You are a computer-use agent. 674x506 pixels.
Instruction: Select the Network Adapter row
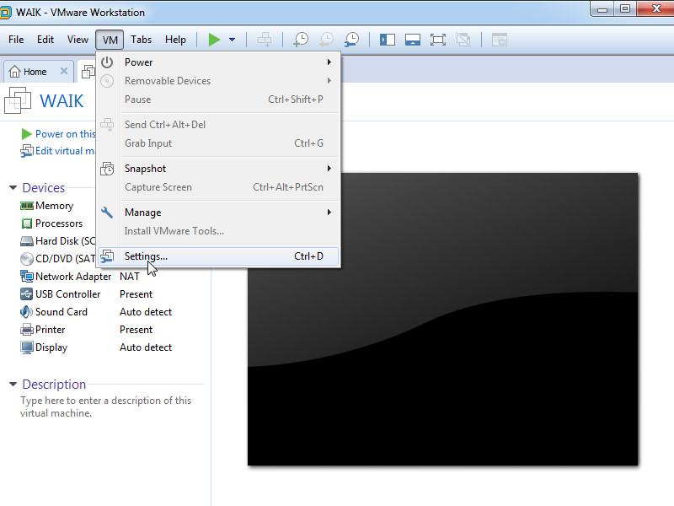[80, 277]
